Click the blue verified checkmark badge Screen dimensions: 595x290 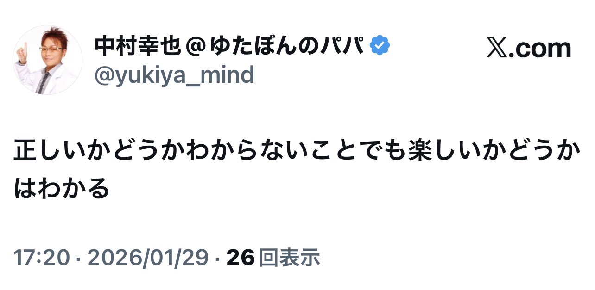click(x=380, y=46)
